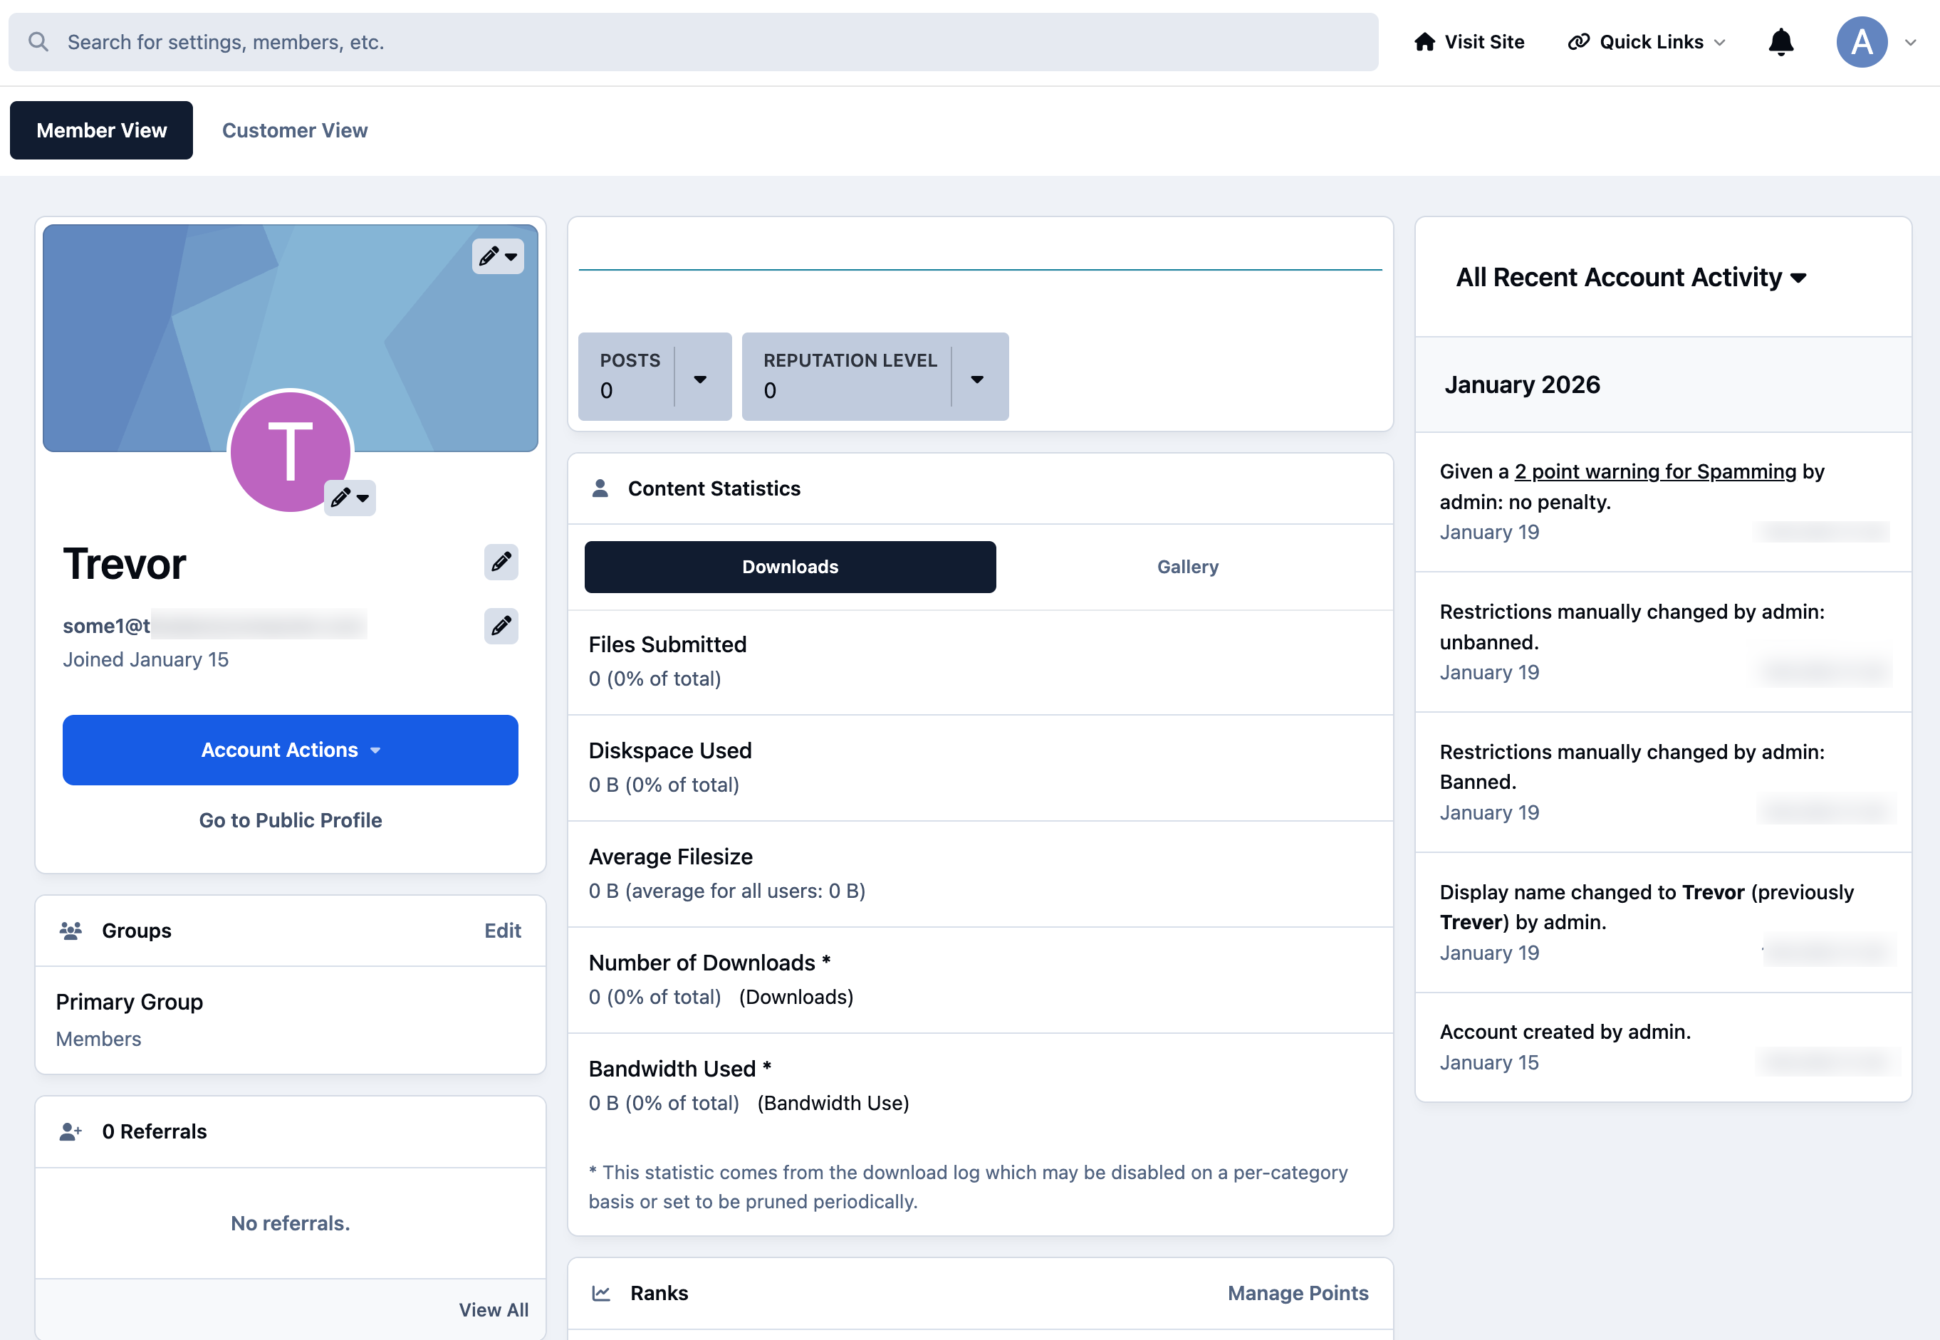Expand the Posts count dropdown arrow
The image size is (1940, 1340).
(x=700, y=379)
